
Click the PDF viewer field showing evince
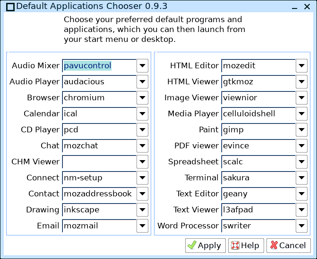258,146
